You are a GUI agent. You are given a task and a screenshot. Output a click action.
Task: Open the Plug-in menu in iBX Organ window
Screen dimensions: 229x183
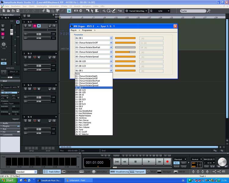[74, 30]
